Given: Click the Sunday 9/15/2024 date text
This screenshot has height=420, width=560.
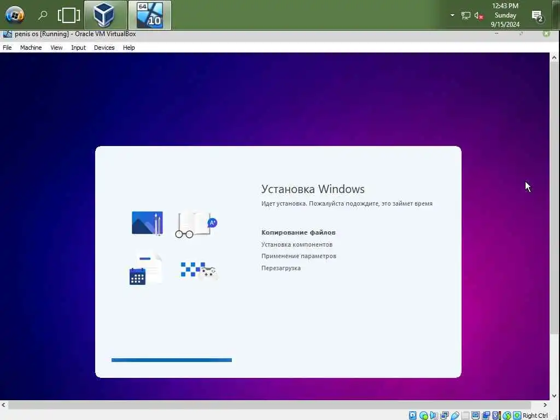Looking at the screenshot, I should tap(505, 20).
